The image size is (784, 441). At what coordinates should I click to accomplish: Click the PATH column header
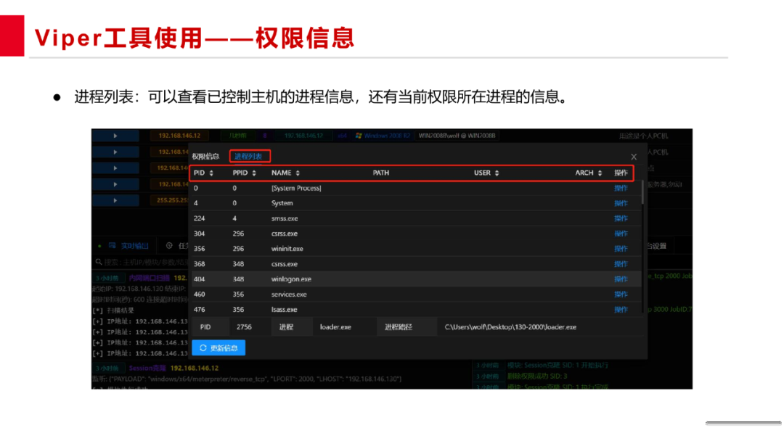pos(381,173)
